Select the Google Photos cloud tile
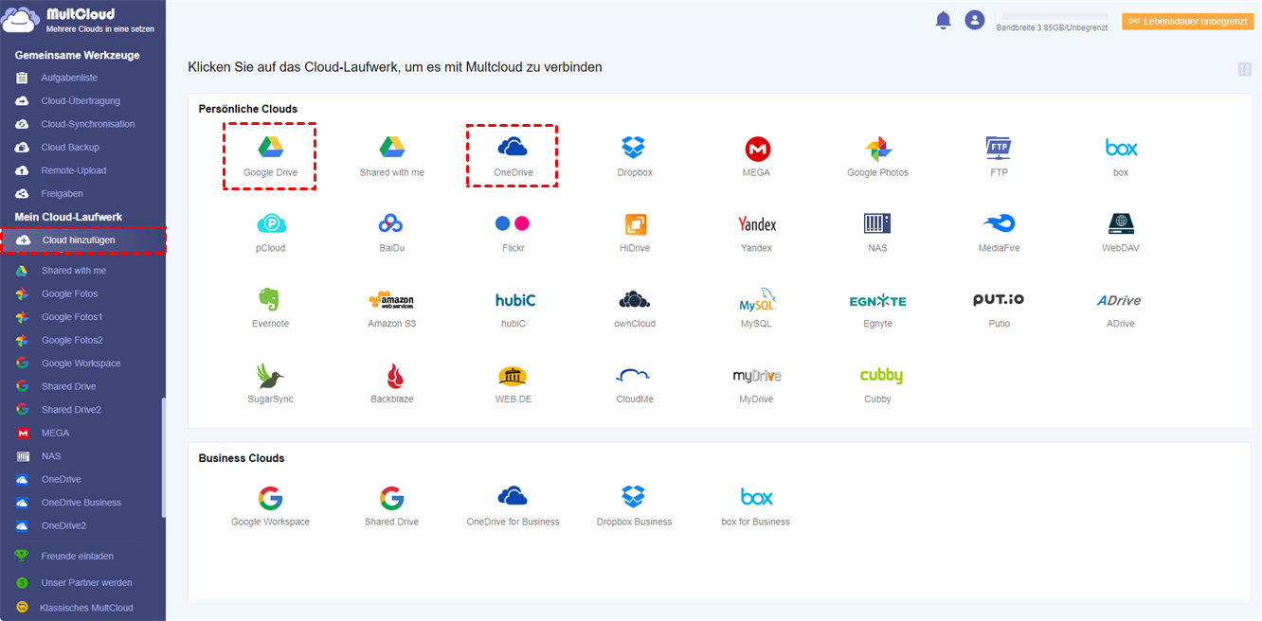 877,156
